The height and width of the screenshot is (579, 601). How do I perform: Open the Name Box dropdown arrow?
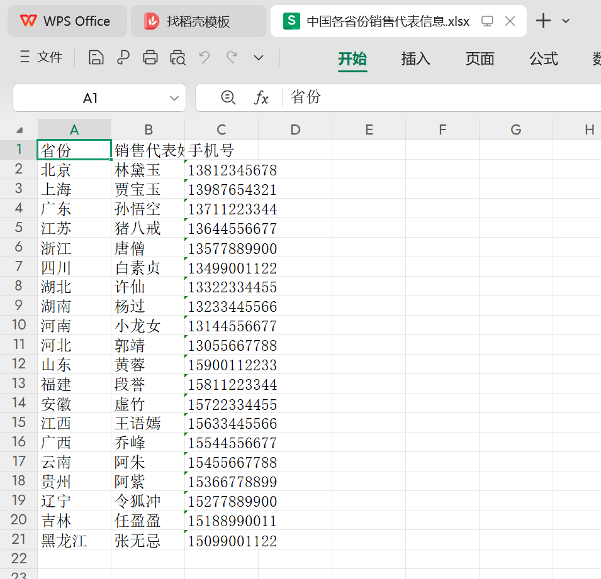point(174,98)
